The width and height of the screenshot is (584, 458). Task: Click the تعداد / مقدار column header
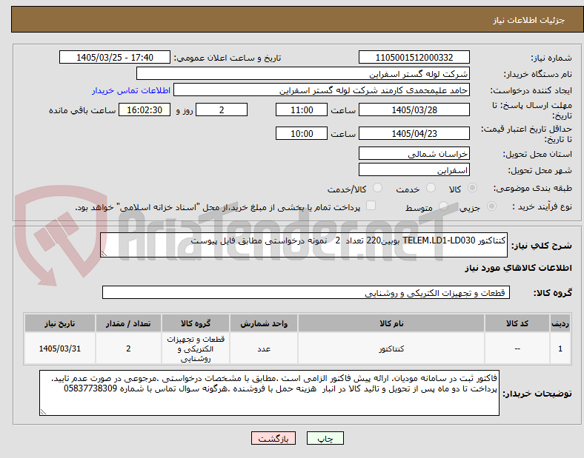pos(128,323)
